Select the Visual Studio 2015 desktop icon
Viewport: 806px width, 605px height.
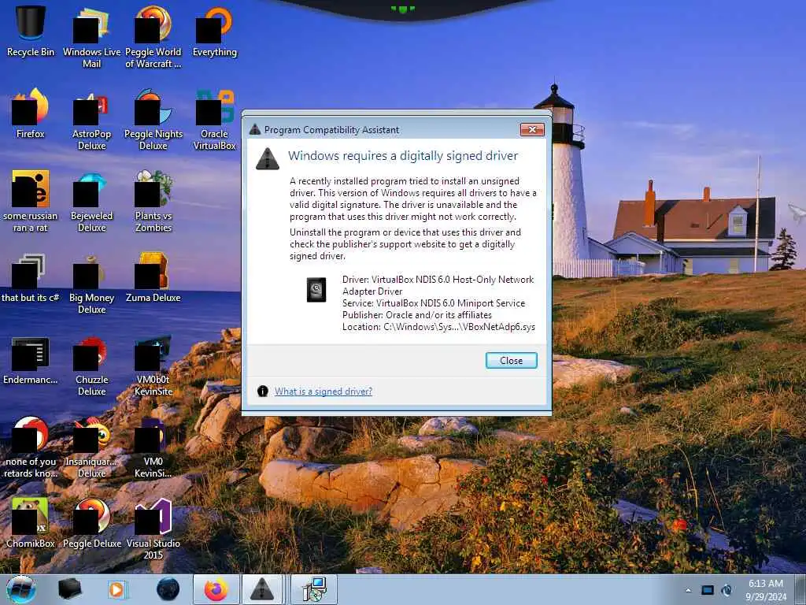(153, 529)
